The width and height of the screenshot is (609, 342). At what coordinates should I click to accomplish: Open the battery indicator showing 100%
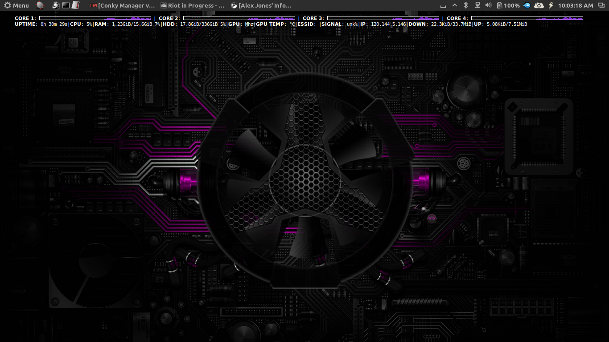508,5
